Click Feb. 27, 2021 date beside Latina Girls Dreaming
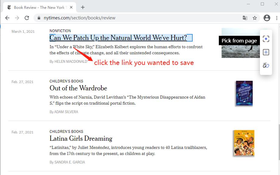The width and height of the screenshot is (280, 175). [22, 132]
